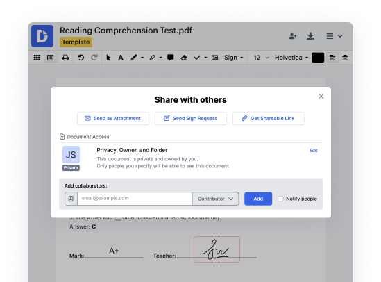Select the insert image tool

pyautogui.click(x=214, y=58)
